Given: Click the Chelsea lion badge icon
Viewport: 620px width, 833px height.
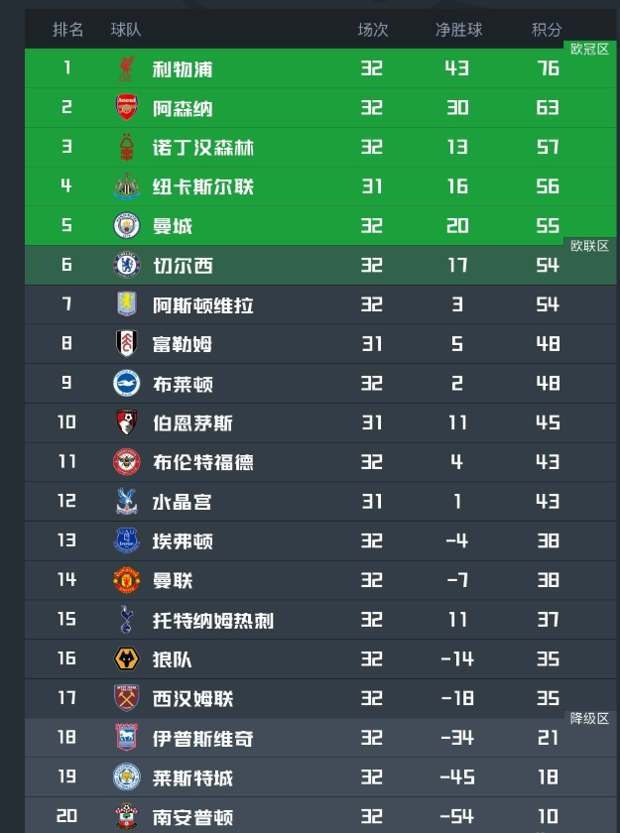Looking at the screenshot, I should click(x=126, y=265).
